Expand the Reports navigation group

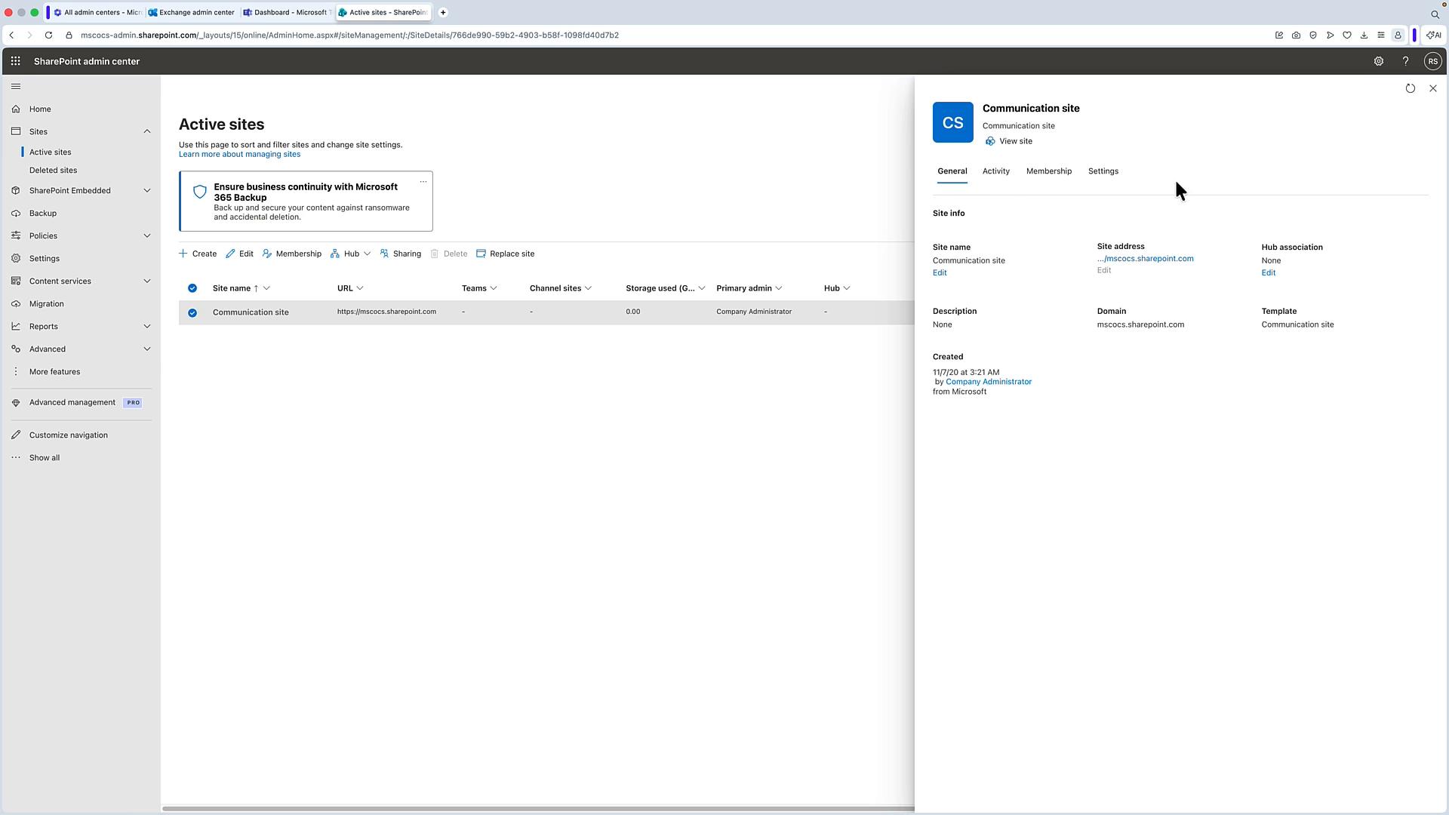(x=146, y=327)
